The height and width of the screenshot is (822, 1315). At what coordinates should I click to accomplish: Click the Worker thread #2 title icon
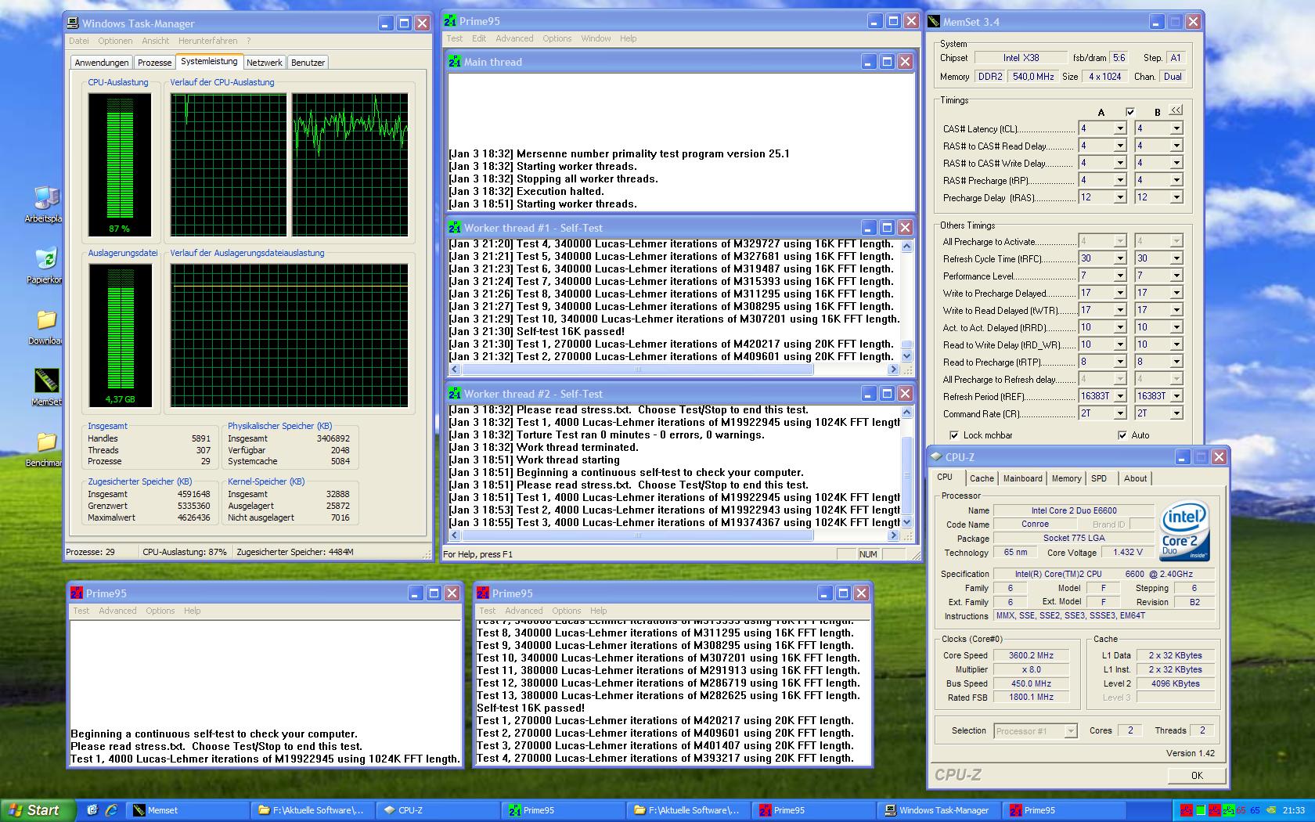(x=454, y=394)
